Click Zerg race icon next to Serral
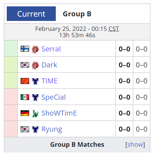 click(x=35, y=49)
